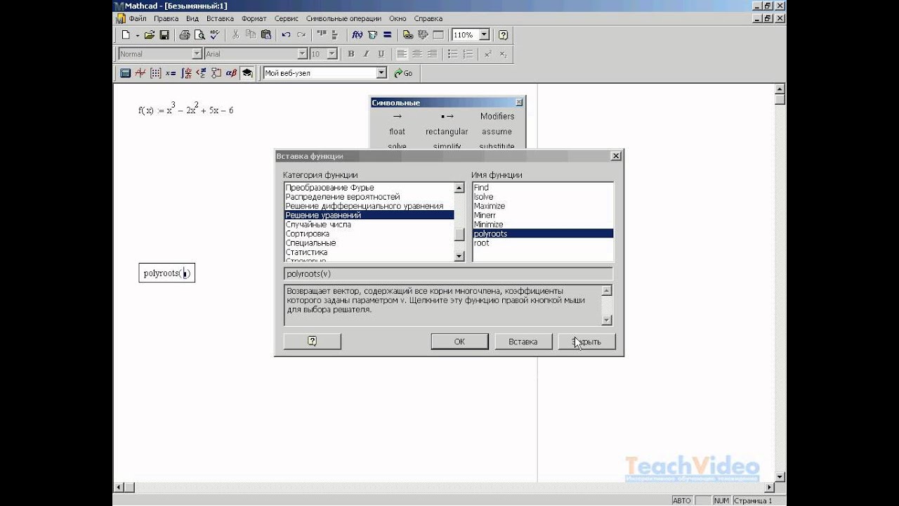899x506 pixels.
Task: Toggle the Symbolic keyword toolbar (graduation cap)
Action: click(247, 72)
